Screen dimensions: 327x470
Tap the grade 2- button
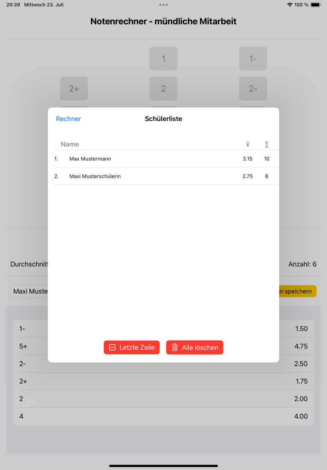click(x=253, y=89)
